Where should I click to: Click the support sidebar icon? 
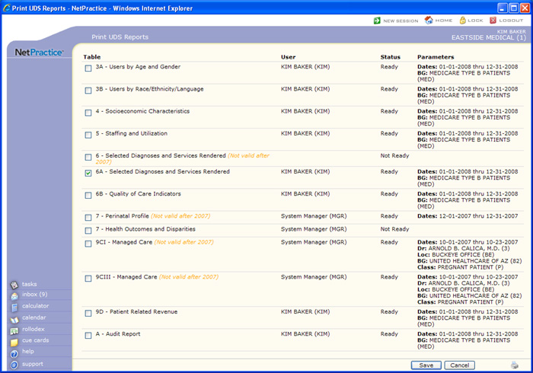coord(14,365)
